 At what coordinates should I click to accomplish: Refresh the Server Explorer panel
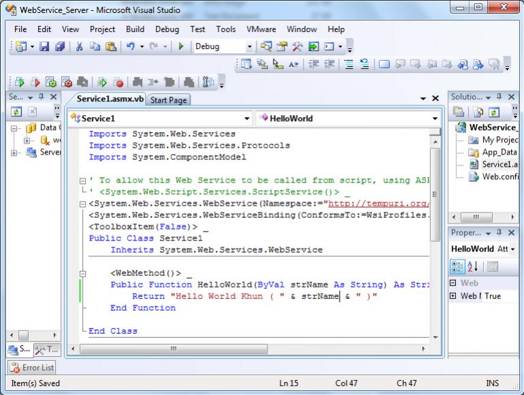pyautogui.click(x=15, y=111)
